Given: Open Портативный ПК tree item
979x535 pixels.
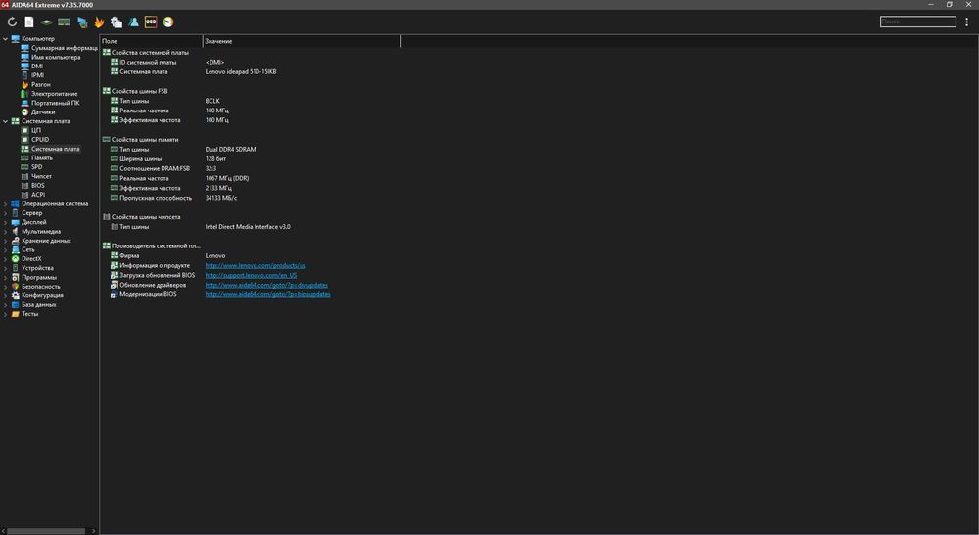Looking at the screenshot, I should 56,103.
